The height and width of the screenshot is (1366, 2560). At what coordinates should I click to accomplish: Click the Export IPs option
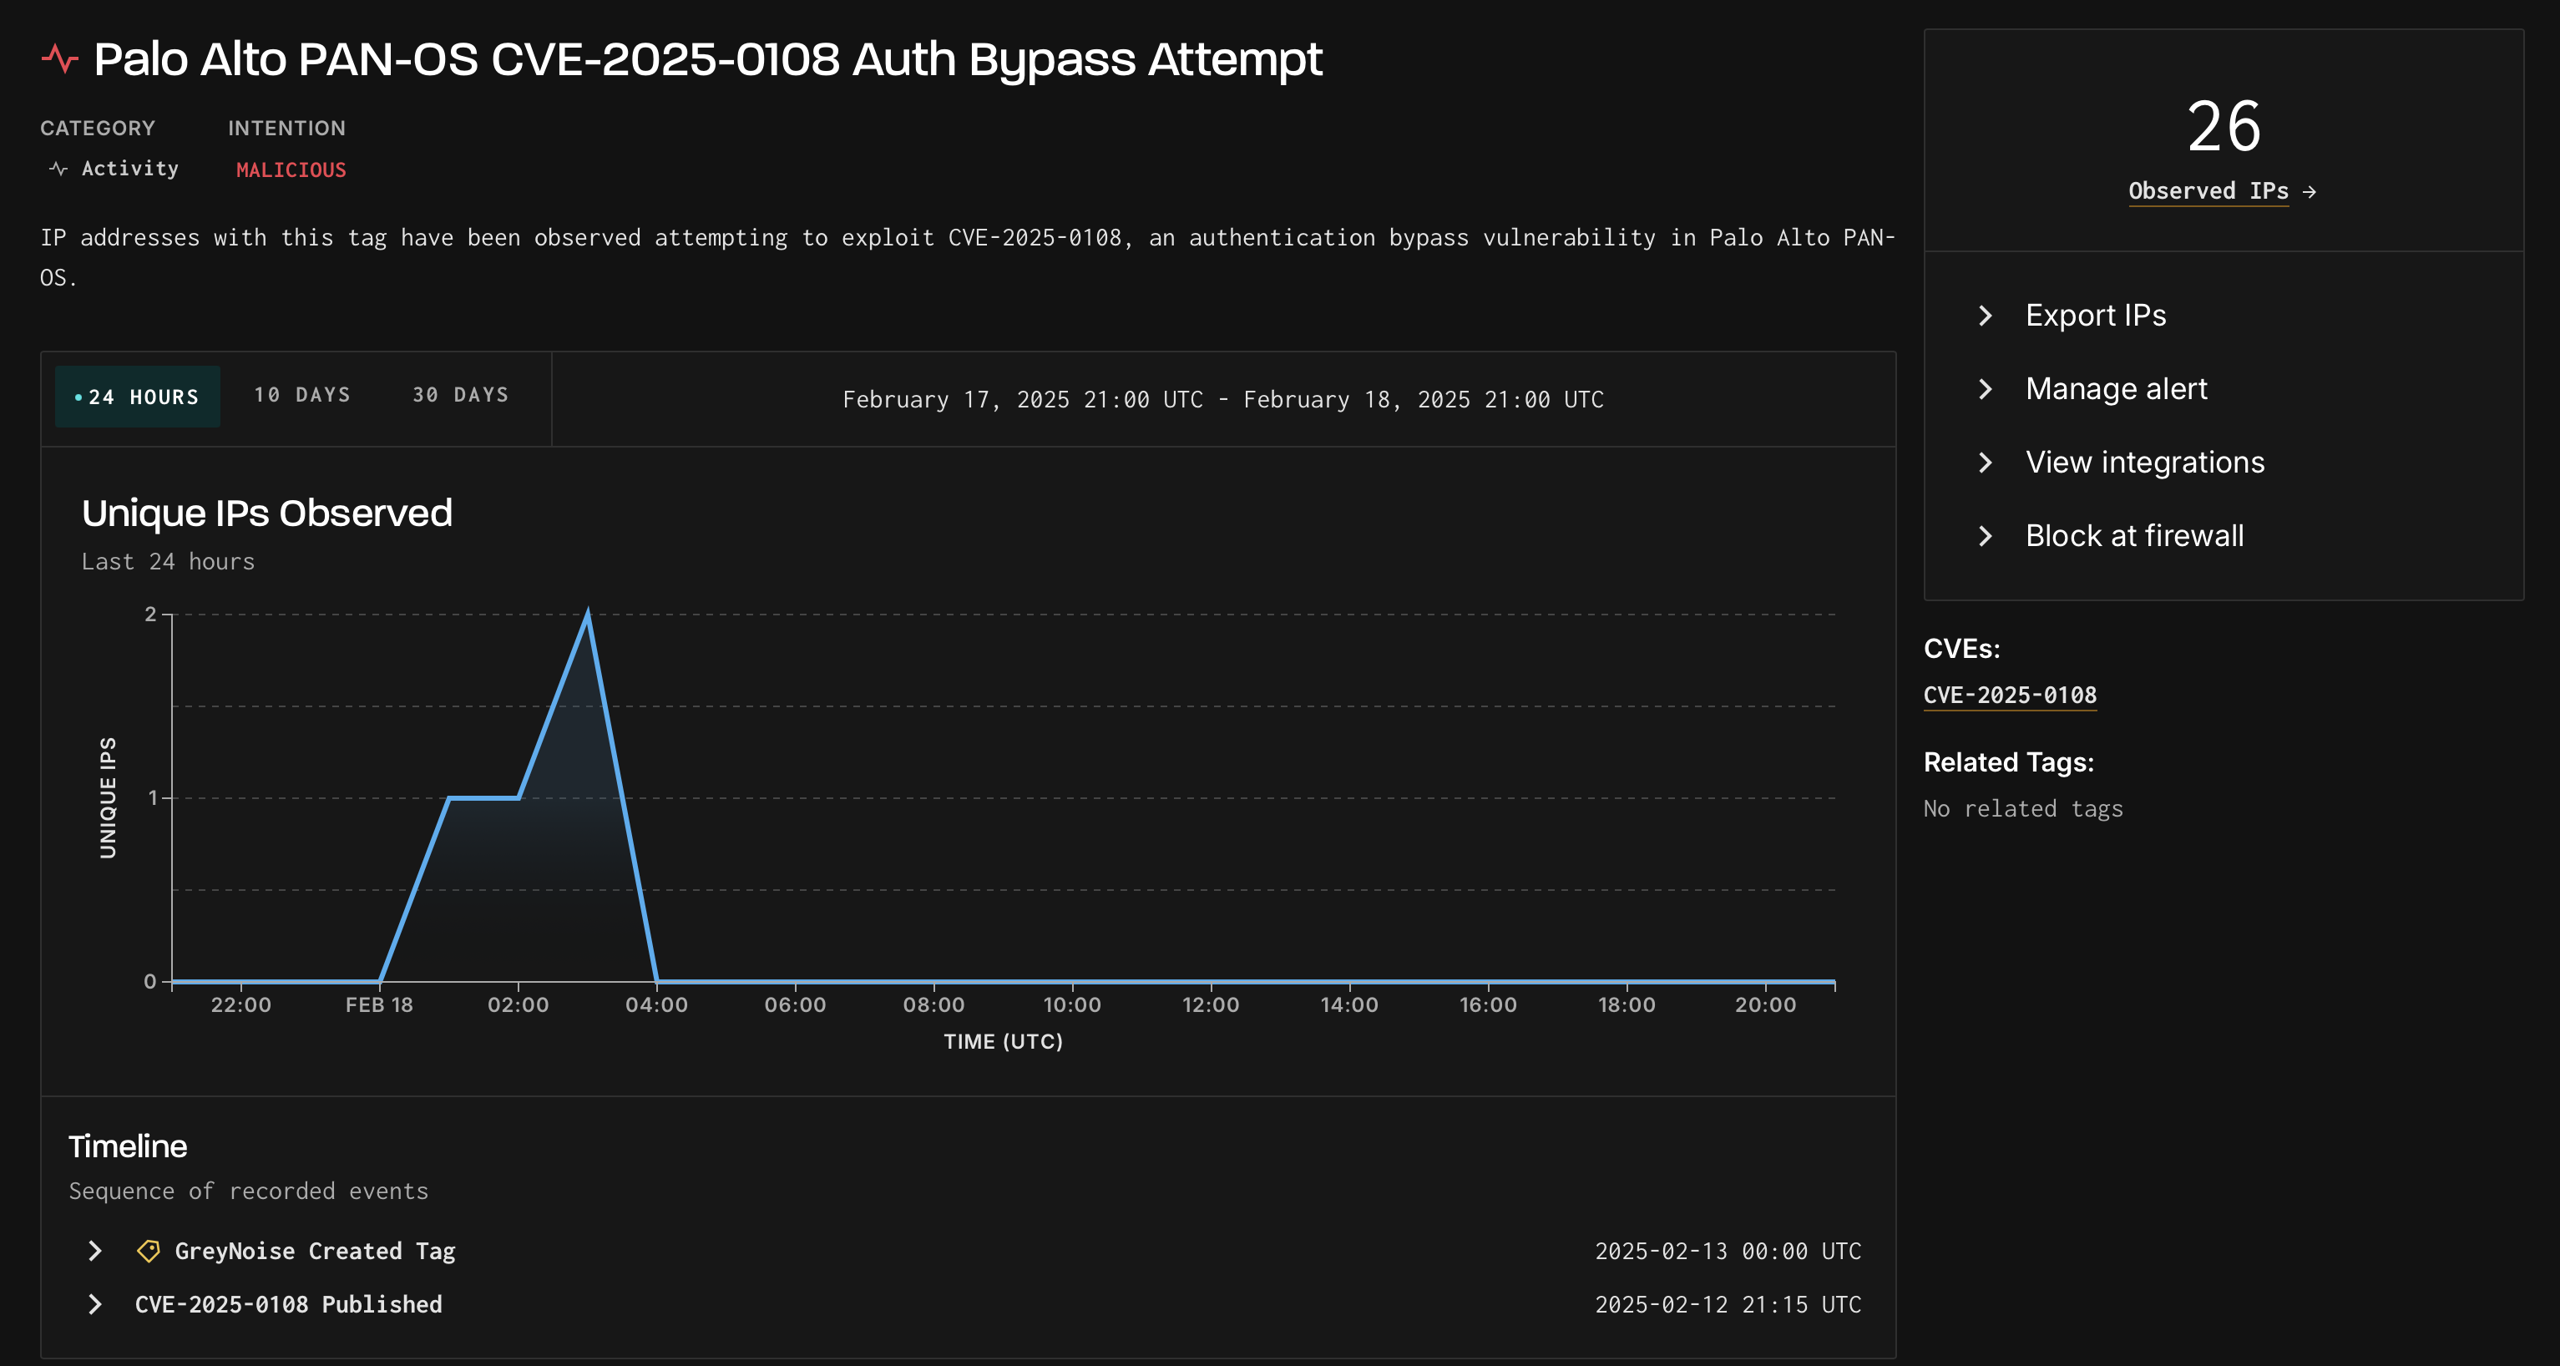tap(2096, 315)
